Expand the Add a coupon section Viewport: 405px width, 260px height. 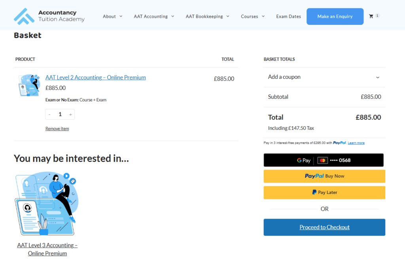(324, 77)
